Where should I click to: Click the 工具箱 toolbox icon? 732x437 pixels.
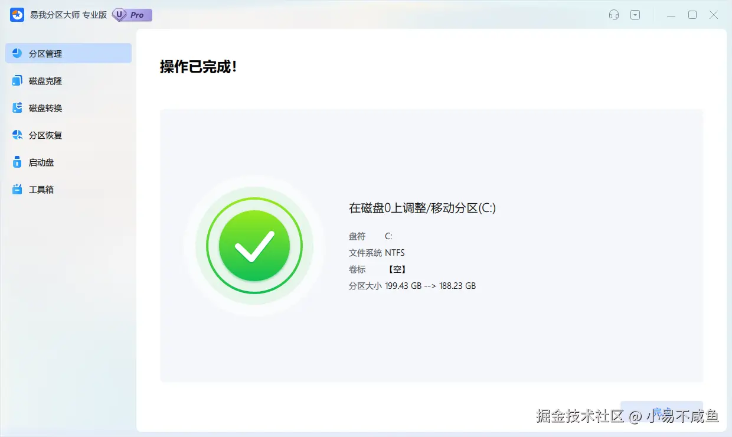pyautogui.click(x=17, y=189)
